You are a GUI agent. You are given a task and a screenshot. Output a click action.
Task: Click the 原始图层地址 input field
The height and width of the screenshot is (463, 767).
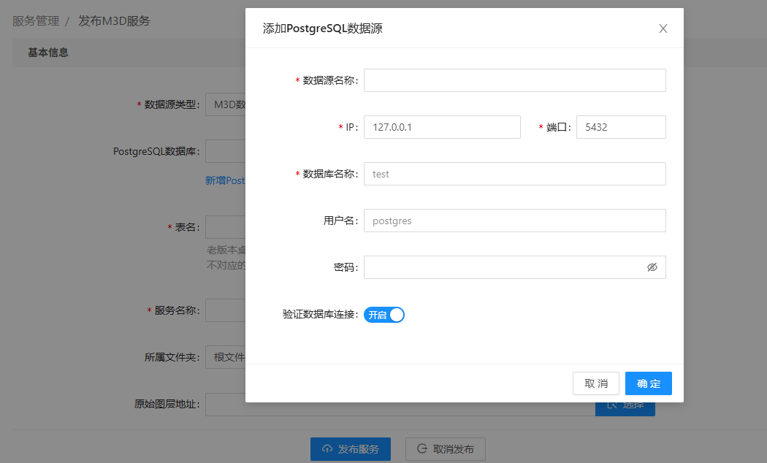coord(225,404)
